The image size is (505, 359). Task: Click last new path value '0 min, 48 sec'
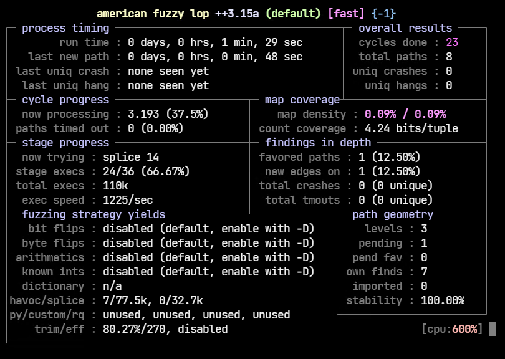point(262,57)
